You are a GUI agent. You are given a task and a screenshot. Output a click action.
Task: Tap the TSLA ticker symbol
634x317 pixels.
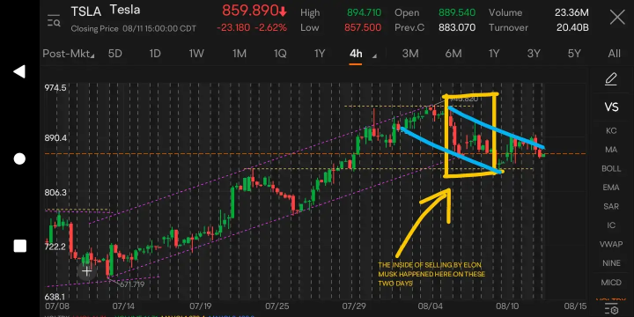(x=86, y=11)
